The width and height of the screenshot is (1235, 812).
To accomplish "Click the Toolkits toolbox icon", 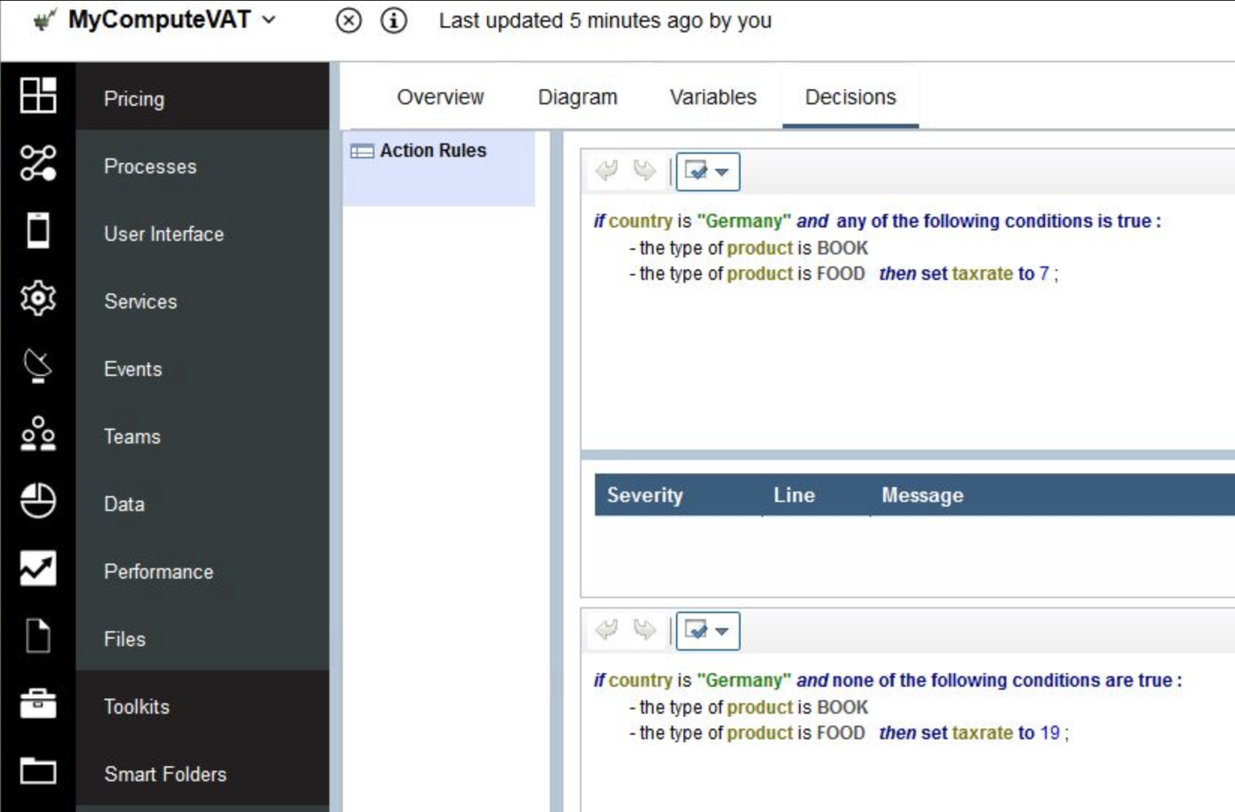I will (x=38, y=703).
